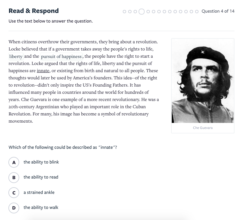Screen dimensions: 242x220
Task: Click the "Che Guevara" image caption
Action: 203,128
